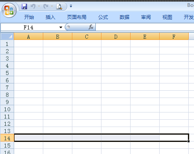This screenshot has height=154, width=194.
Task: Select all cells with corner button
Action: click(7, 36)
